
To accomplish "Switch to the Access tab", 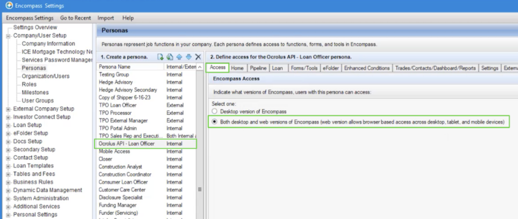I will (x=217, y=68).
